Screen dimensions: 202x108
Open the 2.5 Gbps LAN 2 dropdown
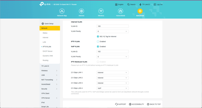112,78
